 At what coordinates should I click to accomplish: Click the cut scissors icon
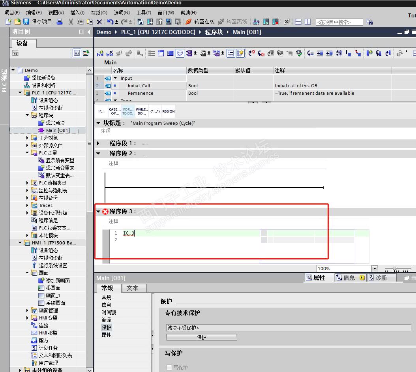71,22
